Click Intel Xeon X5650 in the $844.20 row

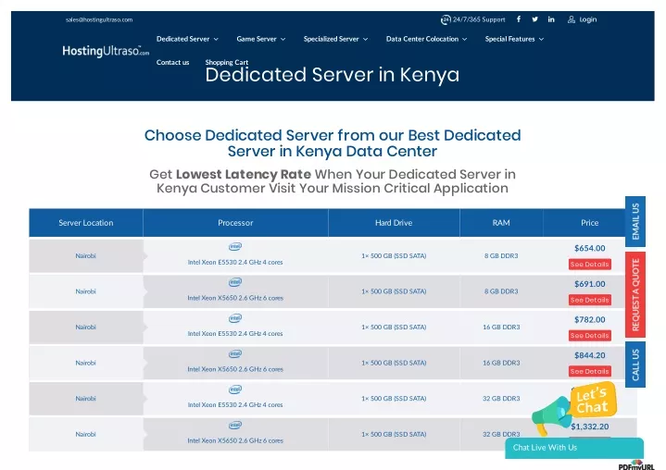click(235, 369)
